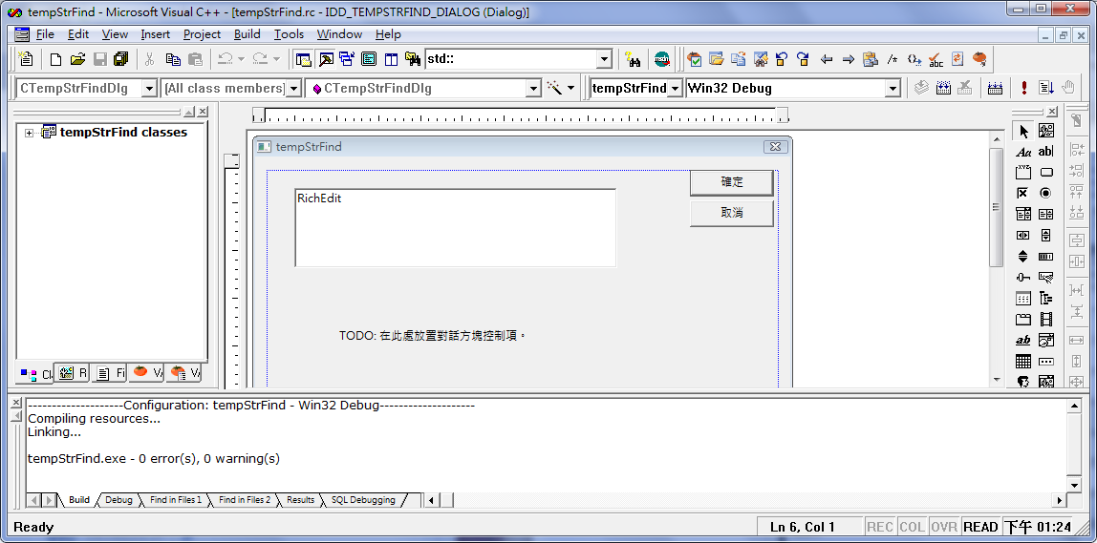
Task: Switch to the Results output tab
Action: [x=301, y=500]
